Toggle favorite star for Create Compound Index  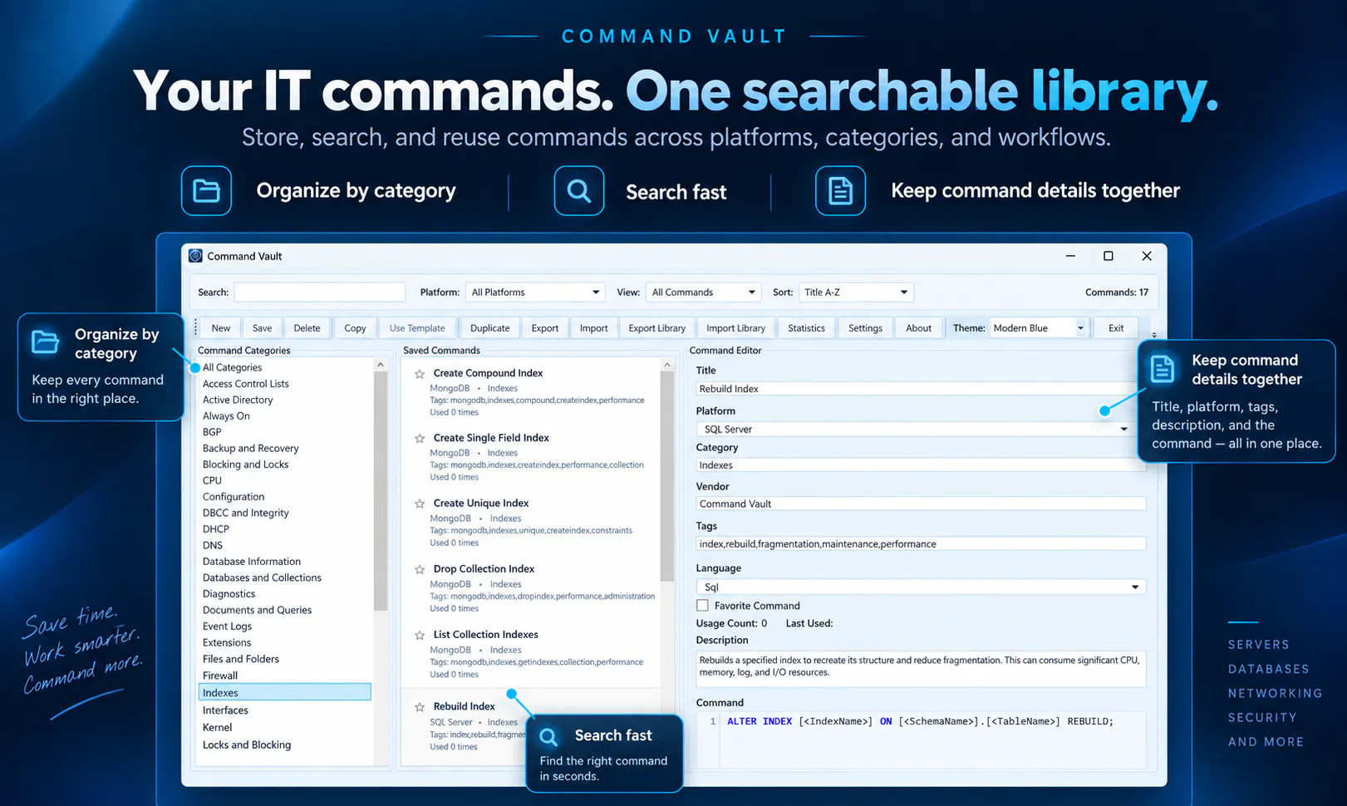pyautogui.click(x=420, y=374)
